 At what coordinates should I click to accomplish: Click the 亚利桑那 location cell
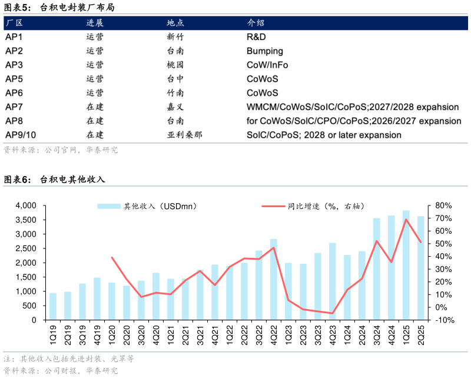pos(184,135)
